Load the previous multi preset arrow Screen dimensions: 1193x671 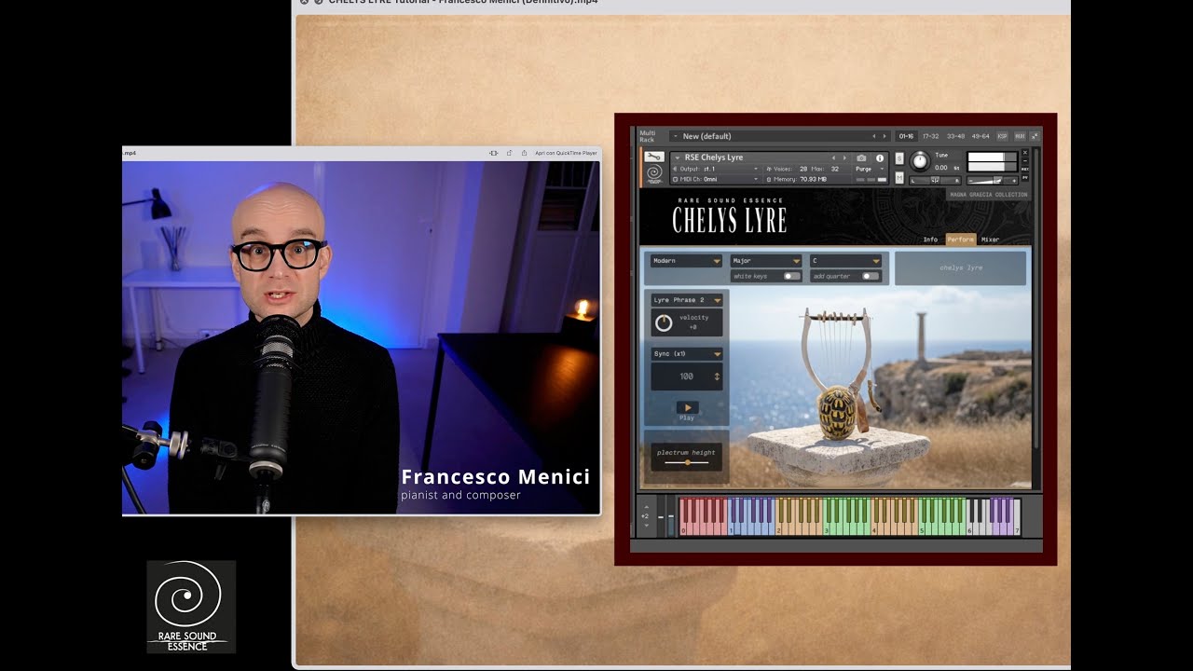874,136
